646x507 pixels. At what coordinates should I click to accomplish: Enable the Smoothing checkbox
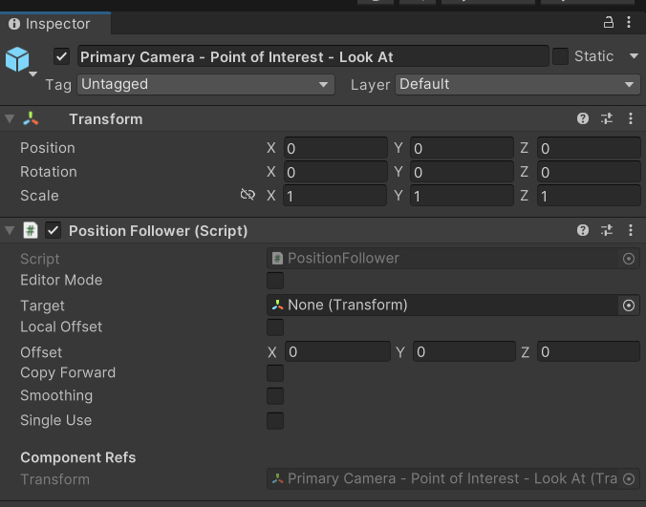(275, 396)
